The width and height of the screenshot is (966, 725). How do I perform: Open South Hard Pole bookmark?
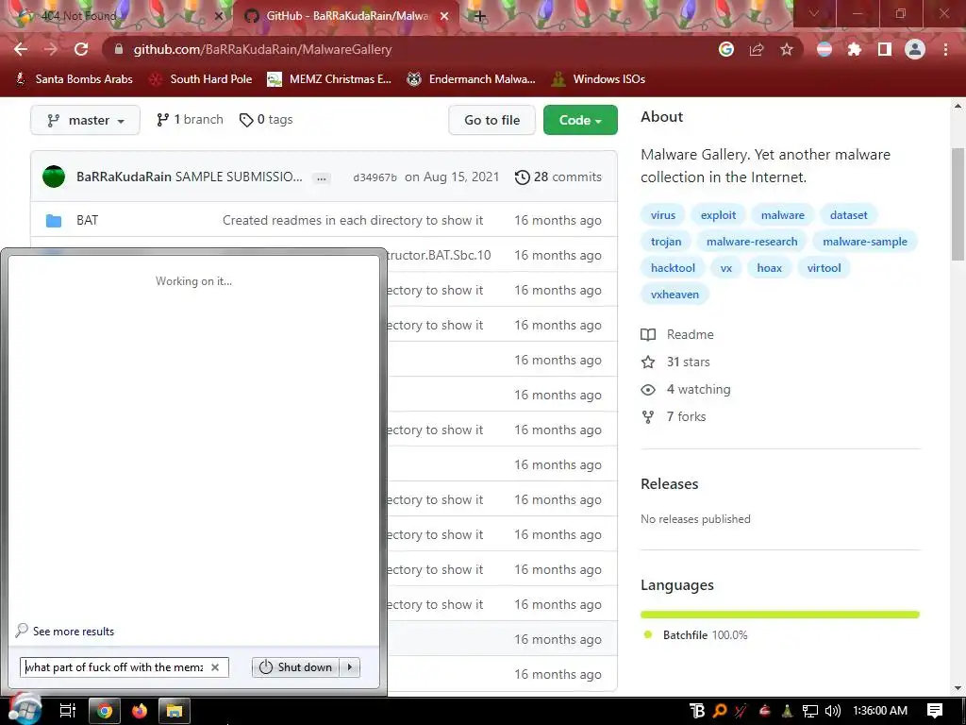pyautogui.click(x=201, y=79)
